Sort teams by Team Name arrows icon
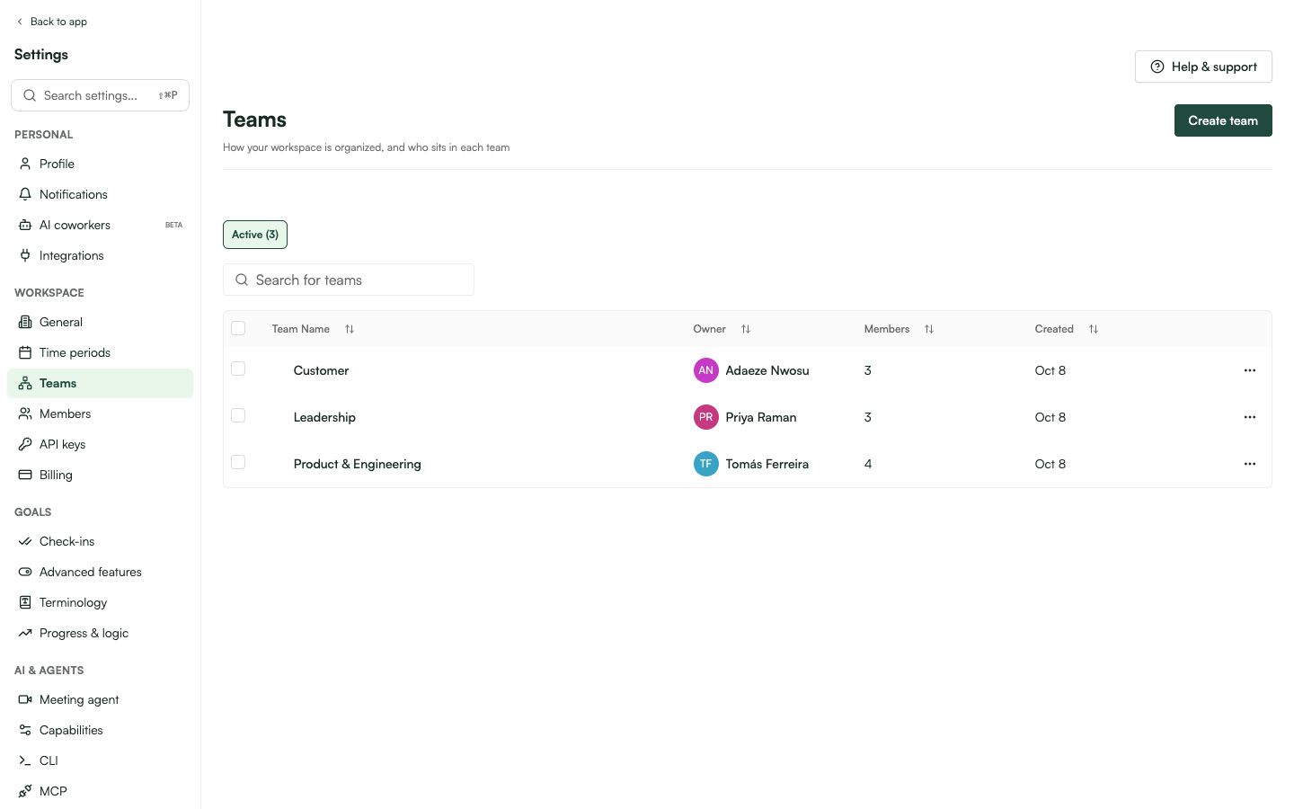1294x809 pixels. coord(350,329)
